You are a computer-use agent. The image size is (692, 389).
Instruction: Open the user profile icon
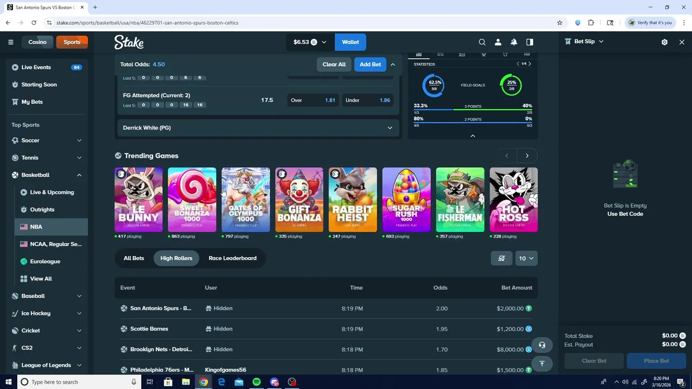point(498,42)
